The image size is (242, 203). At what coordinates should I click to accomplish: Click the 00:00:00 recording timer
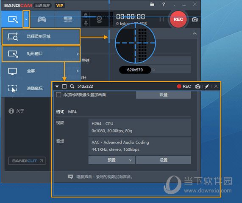click(131, 16)
